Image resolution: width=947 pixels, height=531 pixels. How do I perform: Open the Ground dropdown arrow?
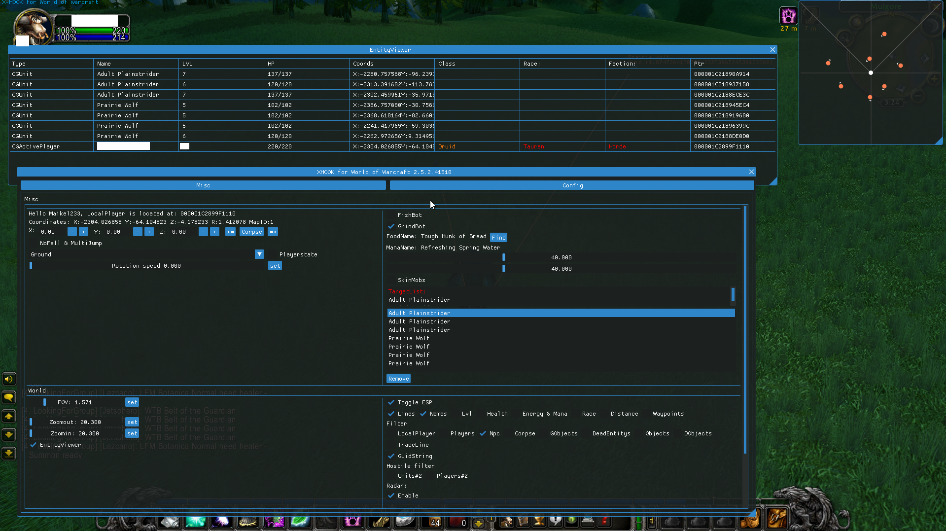(x=259, y=254)
